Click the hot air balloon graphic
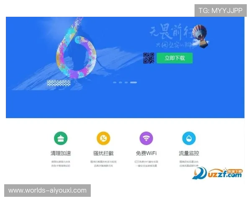Image resolution: width=251 pixels, height=201 pixels. [x=201, y=35]
